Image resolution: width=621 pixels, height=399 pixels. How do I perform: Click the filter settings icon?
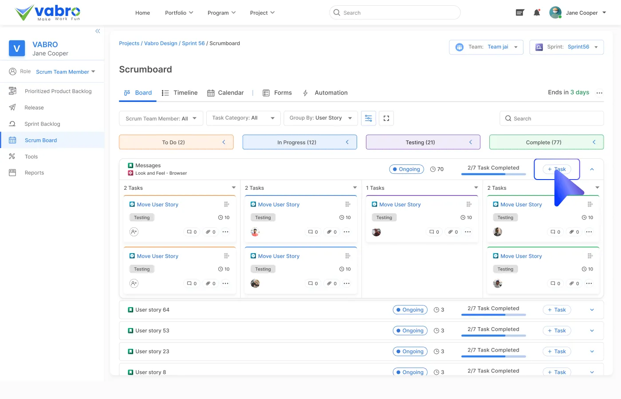coord(369,118)
